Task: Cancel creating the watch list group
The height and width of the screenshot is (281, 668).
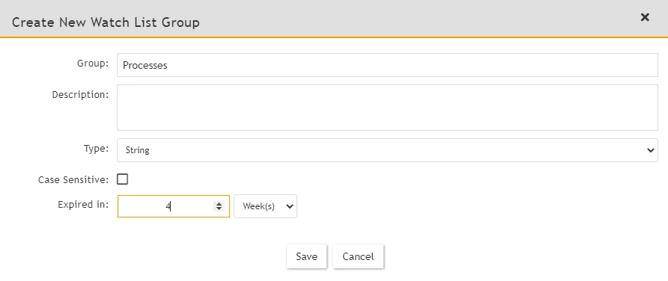Action: (x=358, y=256)
